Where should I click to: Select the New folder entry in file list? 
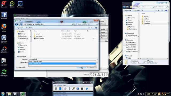coord(39,36)
